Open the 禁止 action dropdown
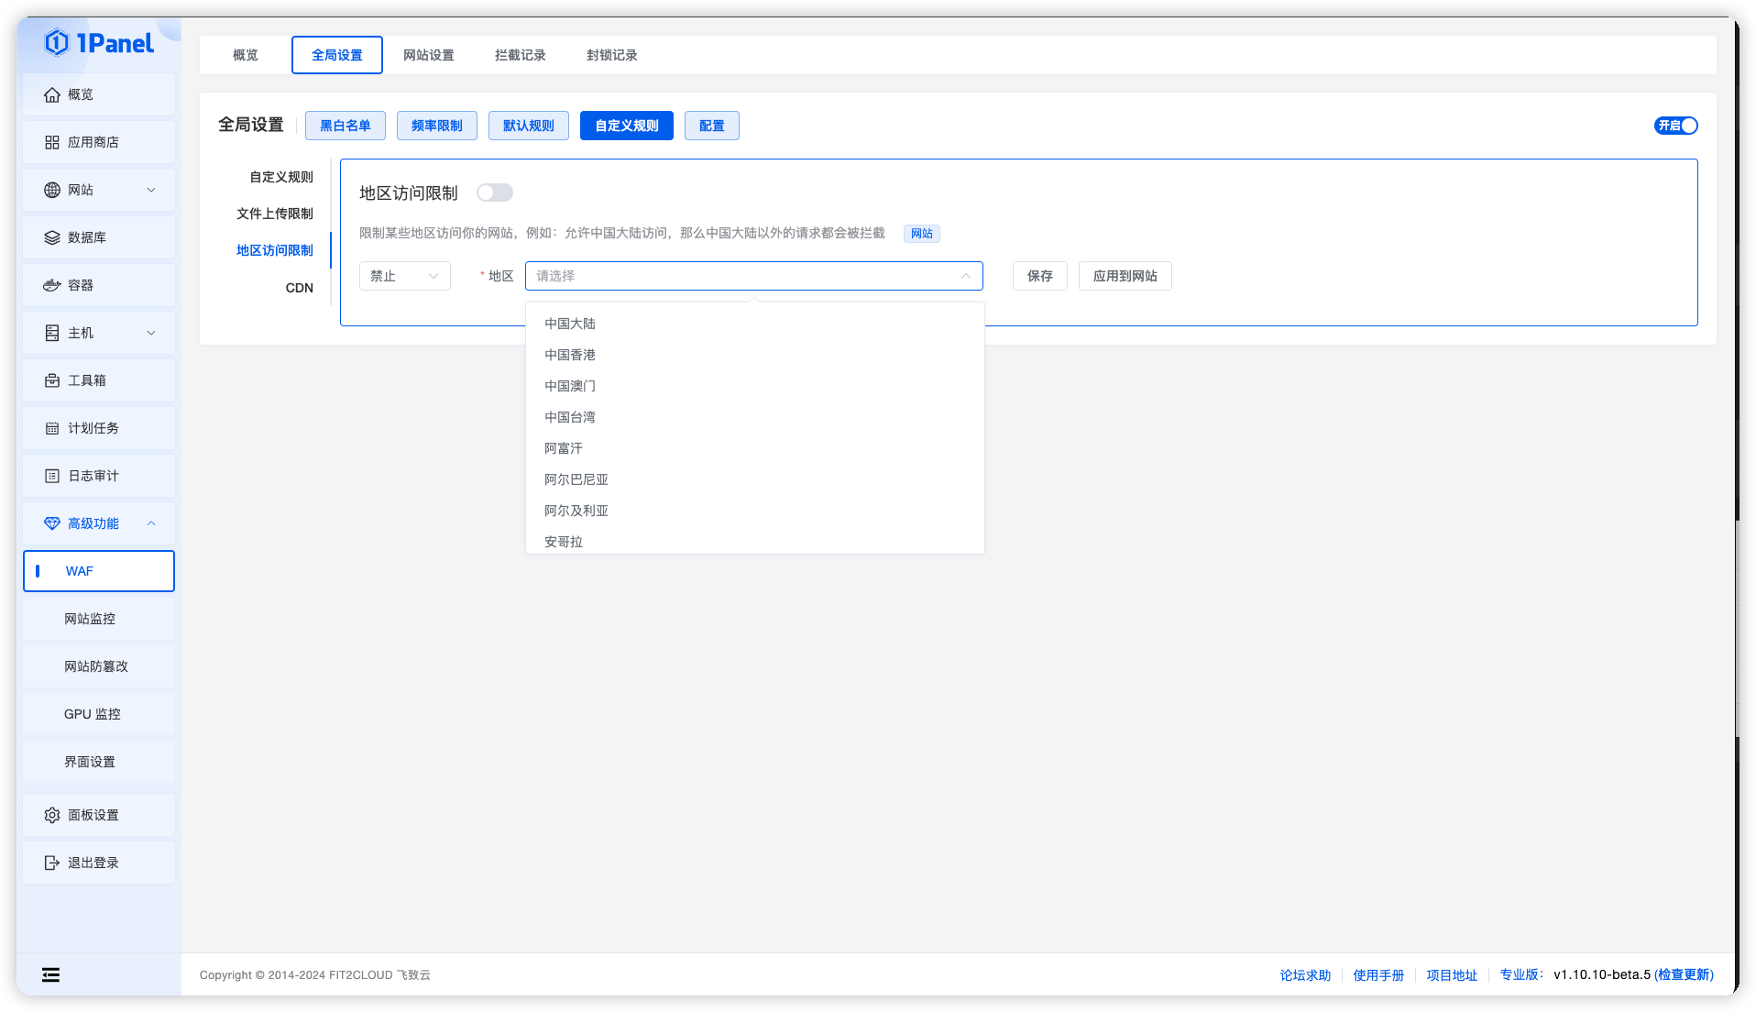The image size is (1756, 1012). 404,276
